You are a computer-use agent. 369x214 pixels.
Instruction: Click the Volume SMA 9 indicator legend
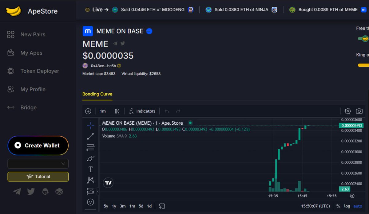119,136
